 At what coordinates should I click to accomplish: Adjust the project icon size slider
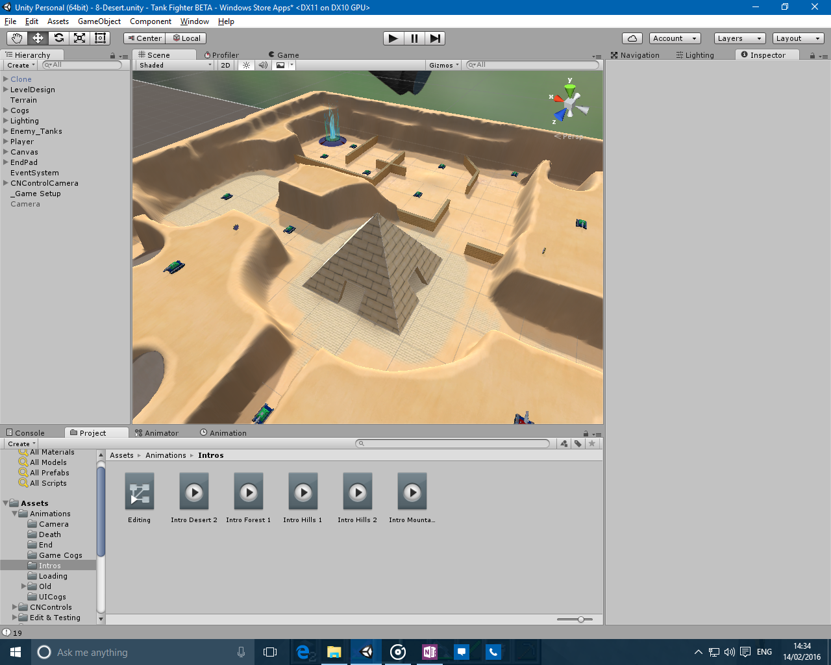point(580,620)
